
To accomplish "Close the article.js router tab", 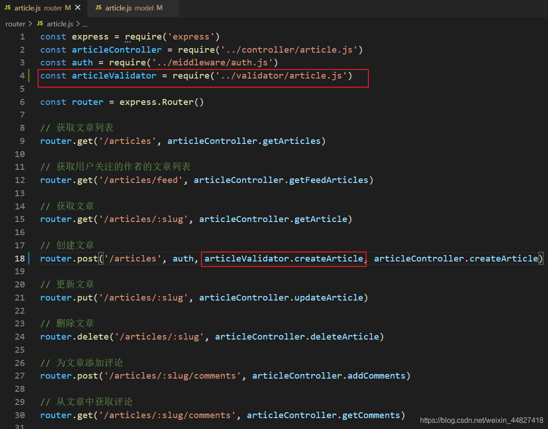I will pyautogui.click(x=78, y=8).
